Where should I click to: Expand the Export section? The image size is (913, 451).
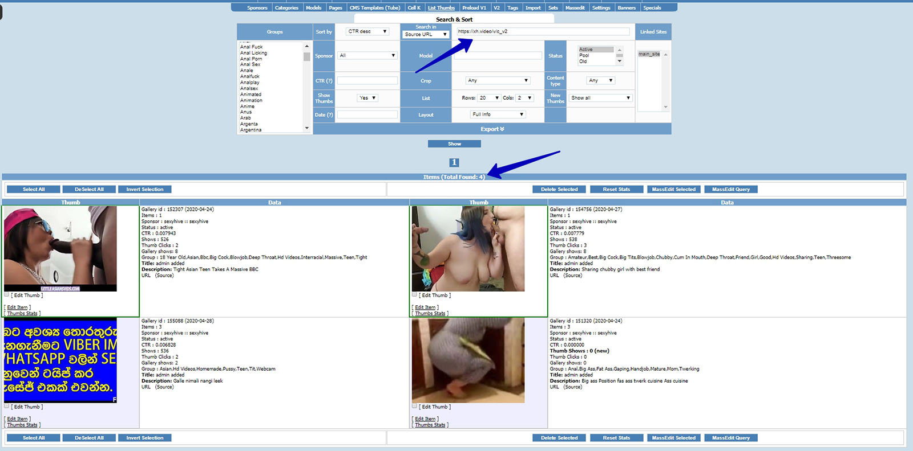click(x=492, y=129)
